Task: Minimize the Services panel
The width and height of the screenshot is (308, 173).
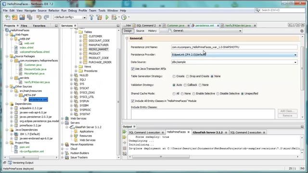Action: point(118,25)
